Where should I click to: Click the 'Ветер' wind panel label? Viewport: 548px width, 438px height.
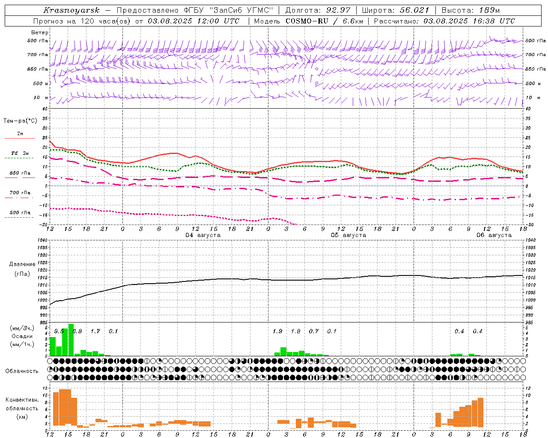click(x=40, y=33)
